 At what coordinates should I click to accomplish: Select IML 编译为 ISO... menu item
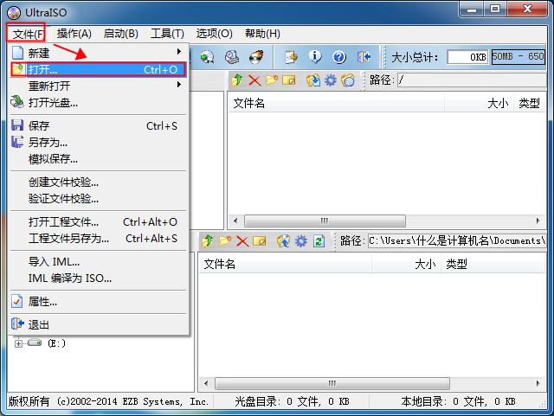click(x=99, y=278)
